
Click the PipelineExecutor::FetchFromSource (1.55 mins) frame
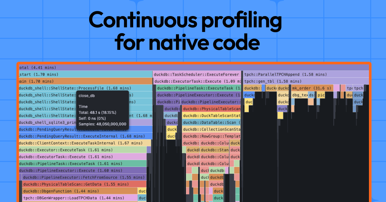[84, 177]
